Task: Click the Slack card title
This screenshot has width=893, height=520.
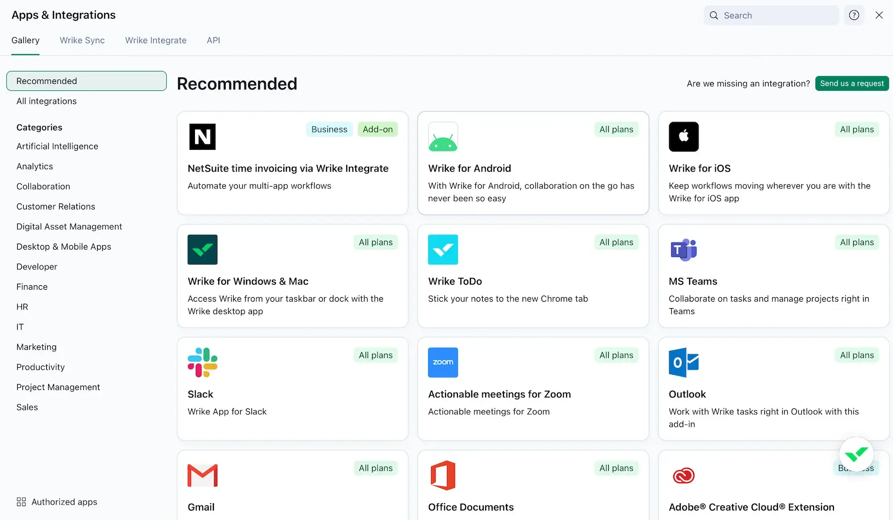Action: (x=200, y=394)
